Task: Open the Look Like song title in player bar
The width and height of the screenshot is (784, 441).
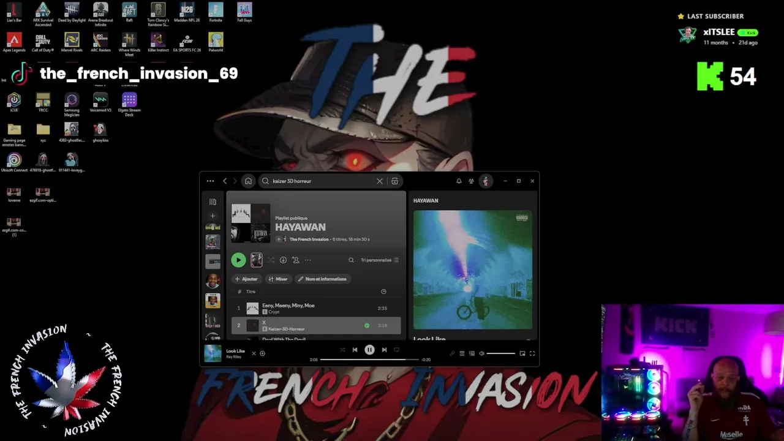Action: tap(235, 351)
